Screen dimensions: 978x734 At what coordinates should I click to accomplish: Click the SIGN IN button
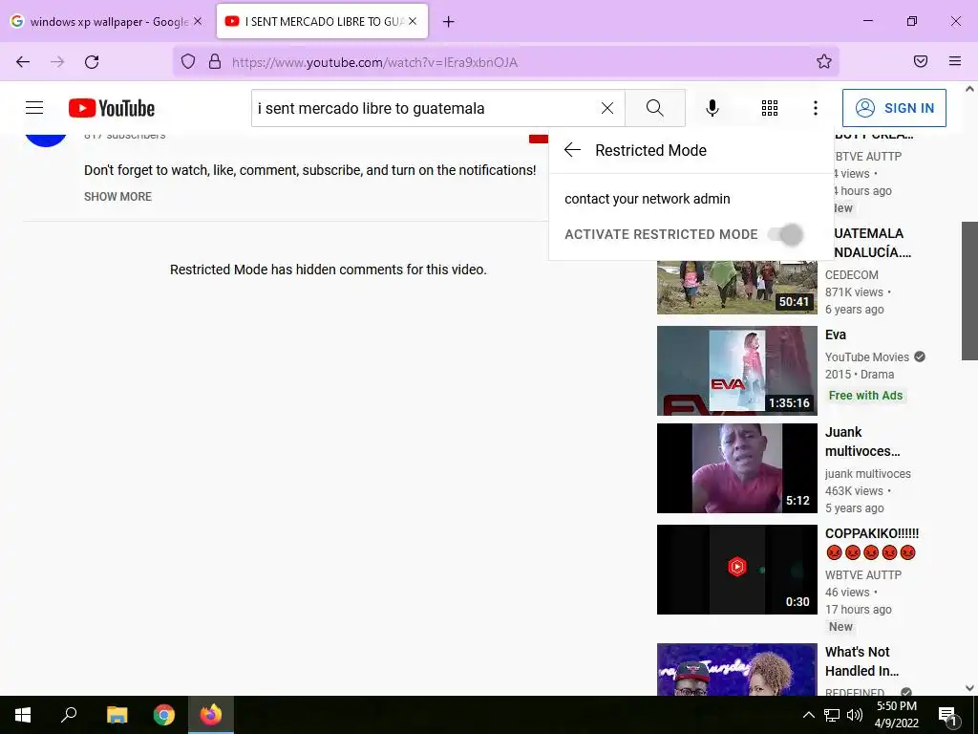(894, 108)
